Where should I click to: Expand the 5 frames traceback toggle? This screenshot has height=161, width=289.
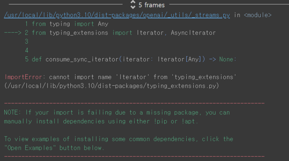(133, 5)
